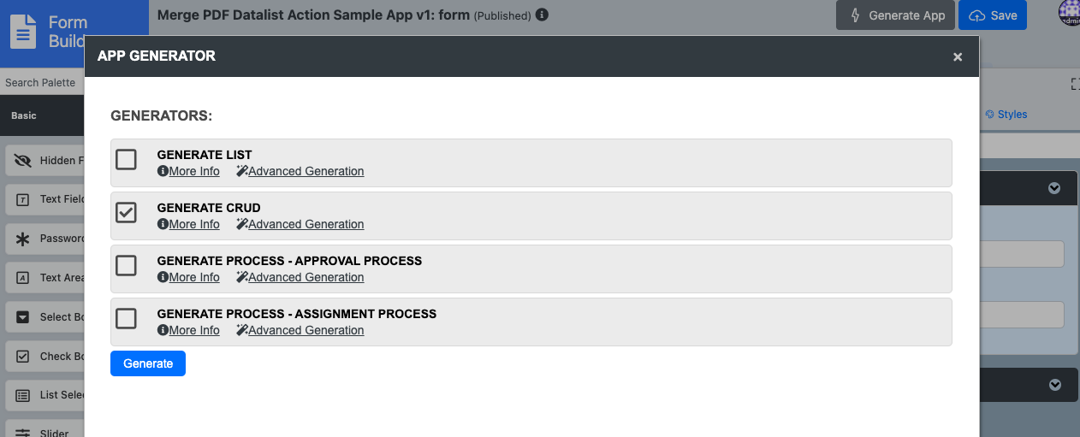Tick the Assignment Process generator checkbox
This screenshot has height=437, width=1080.
(126, 318)
